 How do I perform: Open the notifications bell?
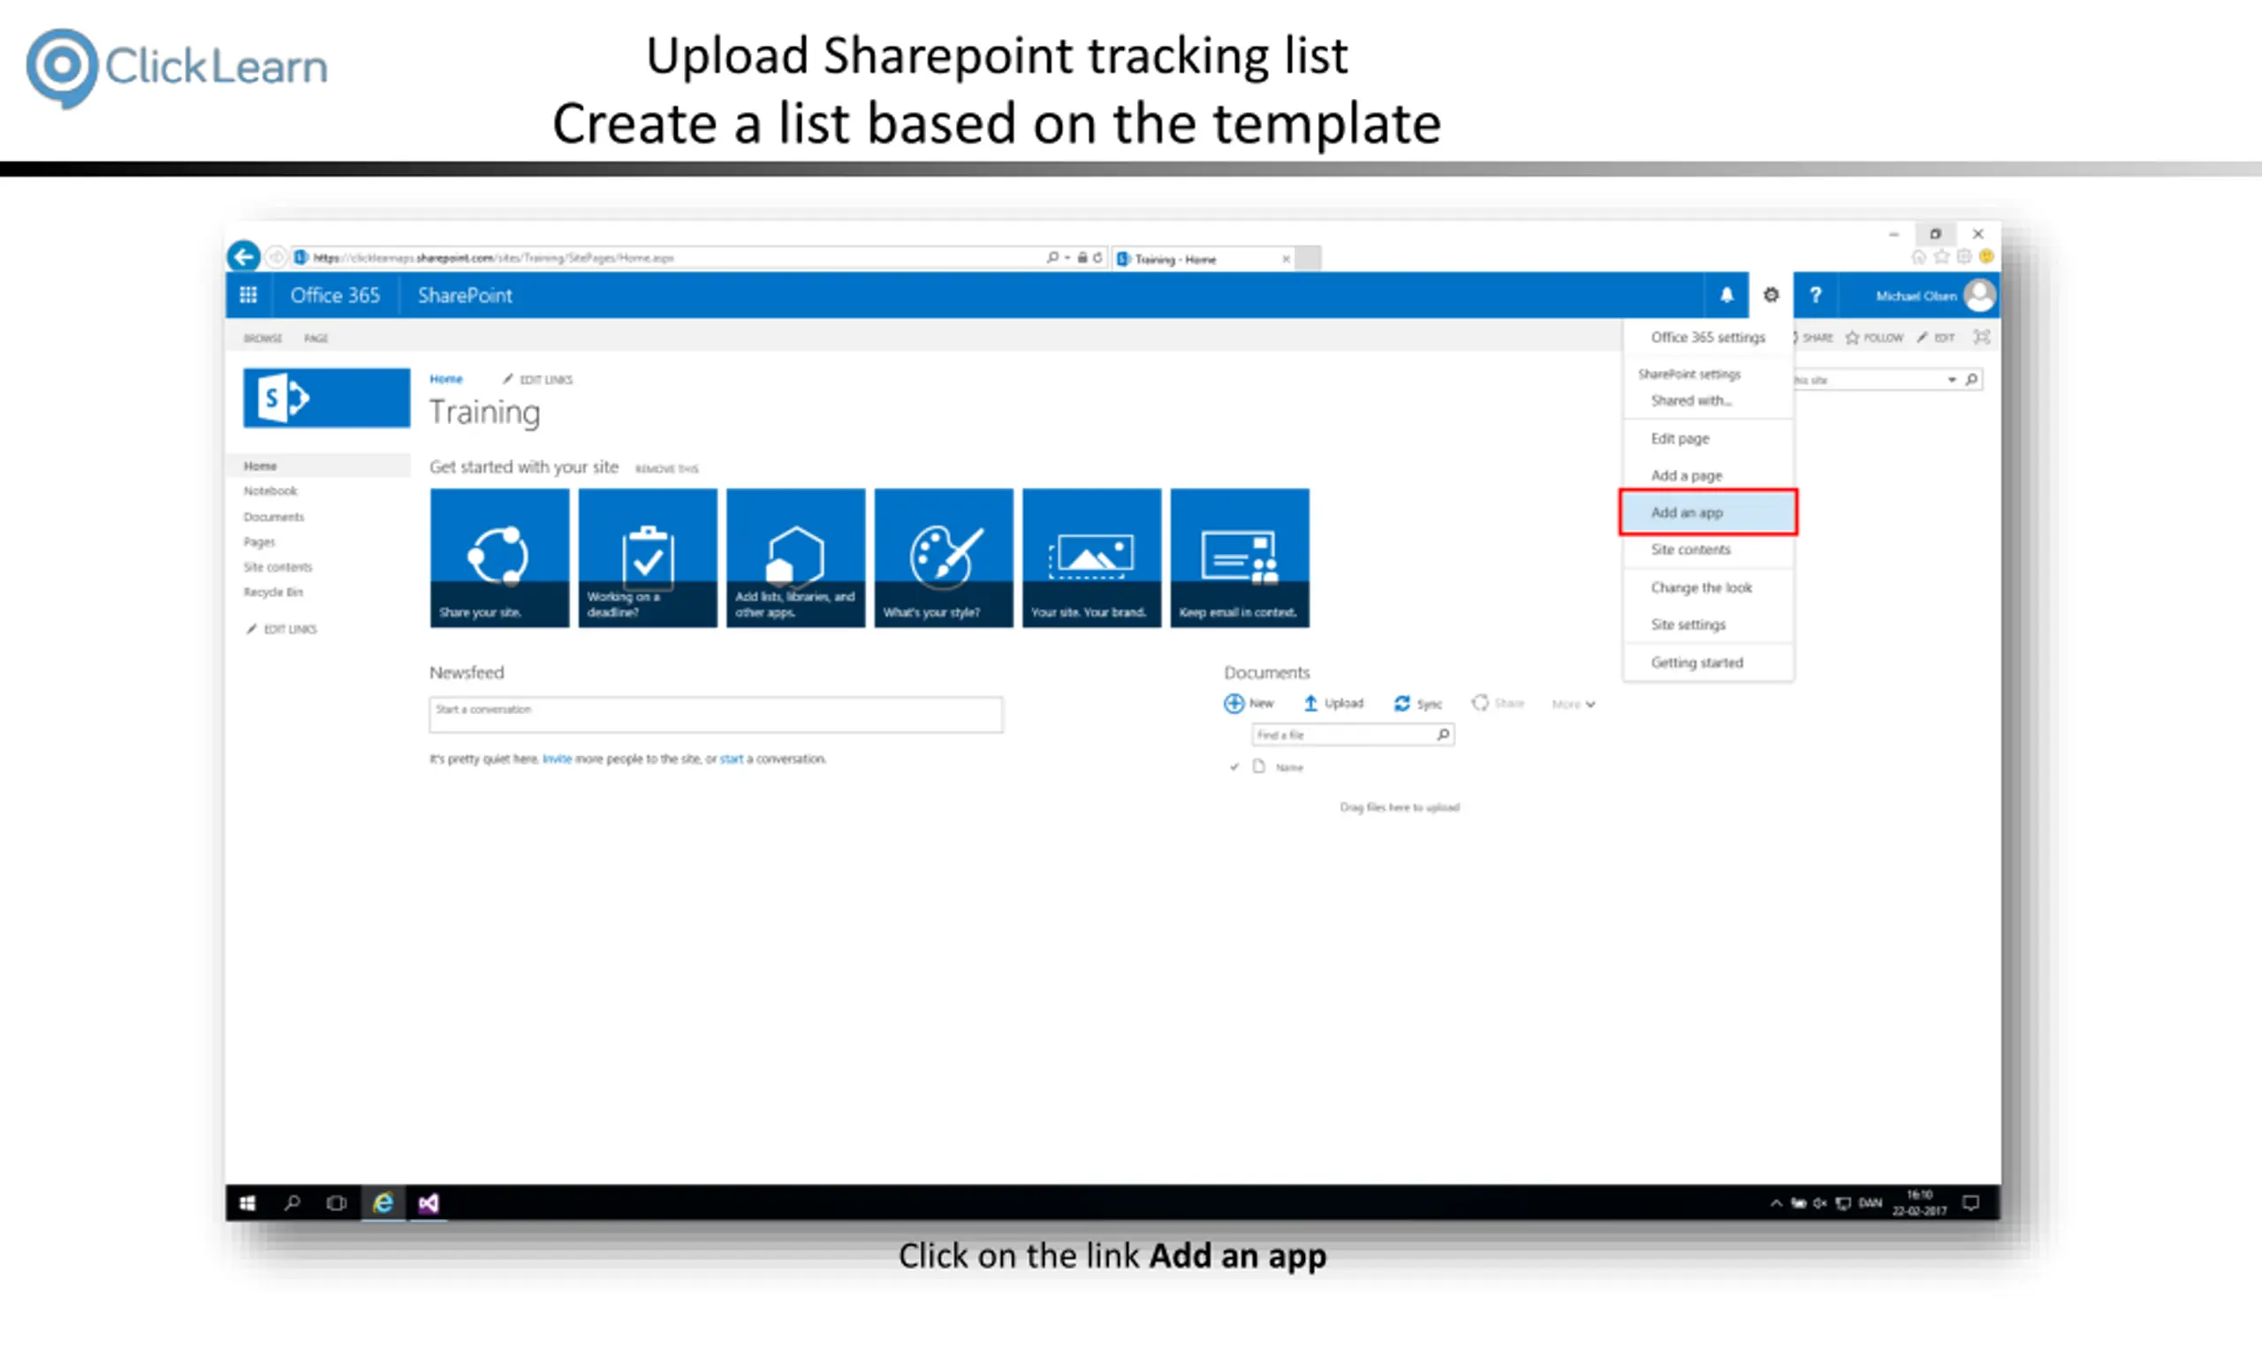click(x=1727, y=295)
